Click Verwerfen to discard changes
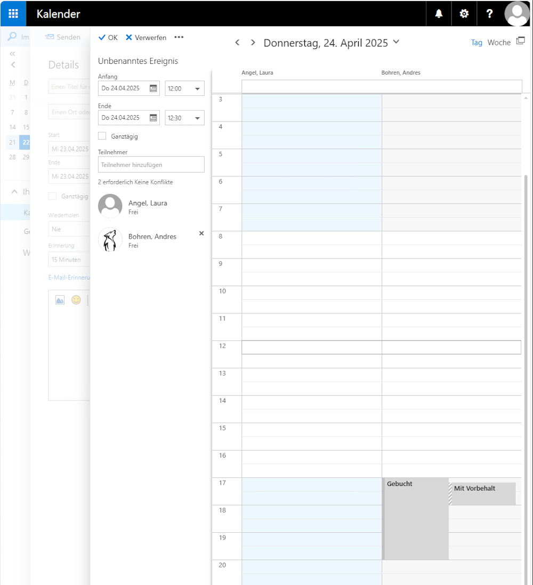The width and height of the screenshot is (533, 585). [146, 37]
